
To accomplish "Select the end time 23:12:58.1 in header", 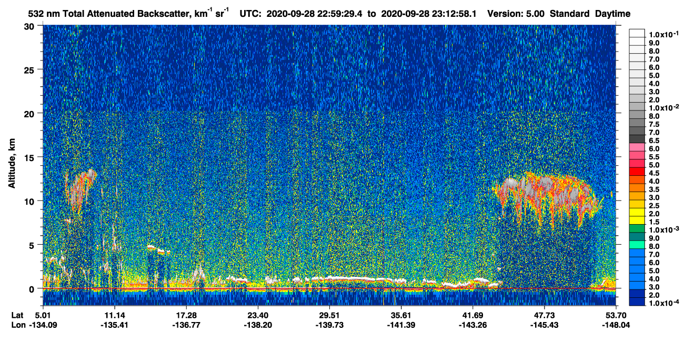I will pyautogui.click(x=453, y=14).
